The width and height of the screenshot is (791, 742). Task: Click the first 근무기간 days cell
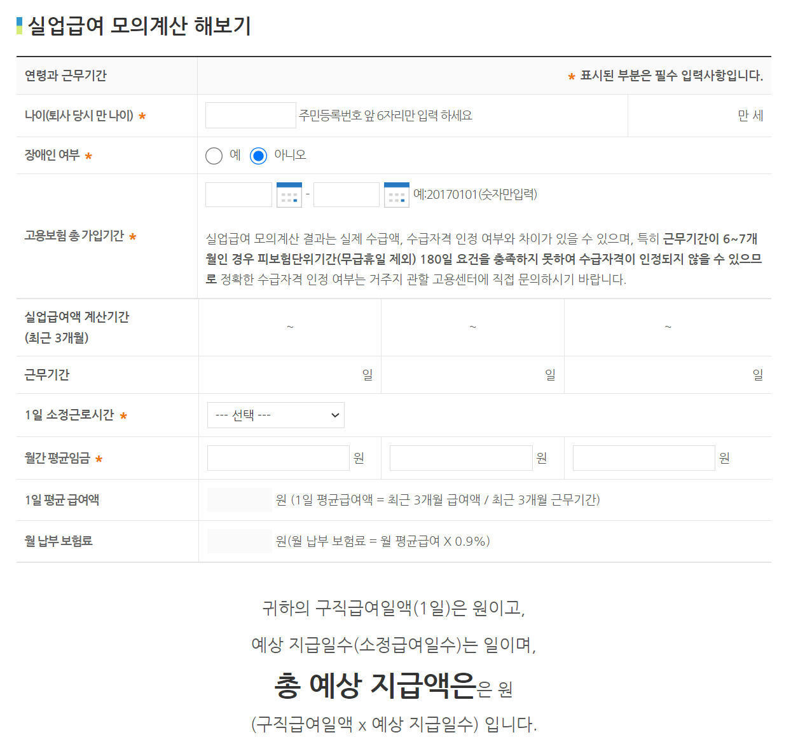coord(290,374)
